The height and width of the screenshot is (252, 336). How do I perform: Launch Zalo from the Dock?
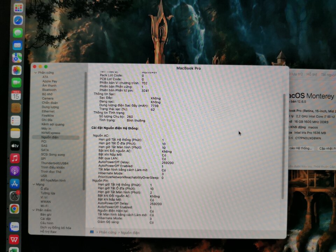(x=14, y=226)
